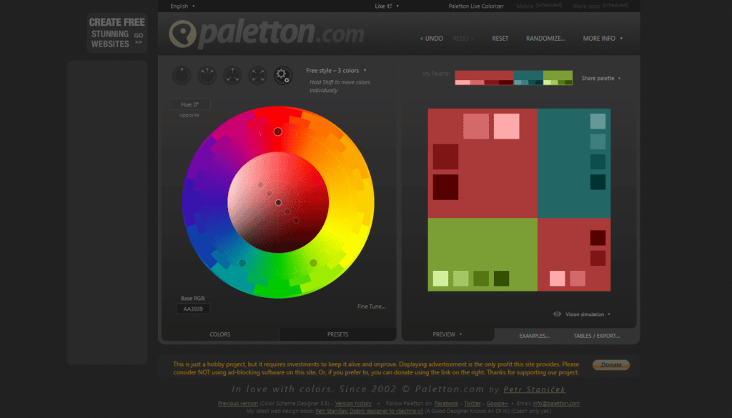The height and width of the screenshot is (418, 732).
Task: Click the teal swatch in My Palette
Action: pos(528,75)
